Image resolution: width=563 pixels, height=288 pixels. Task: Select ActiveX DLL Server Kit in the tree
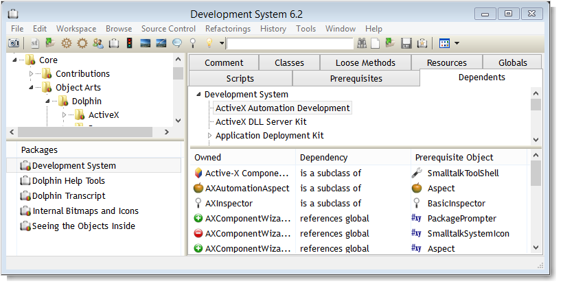[261, 122]
